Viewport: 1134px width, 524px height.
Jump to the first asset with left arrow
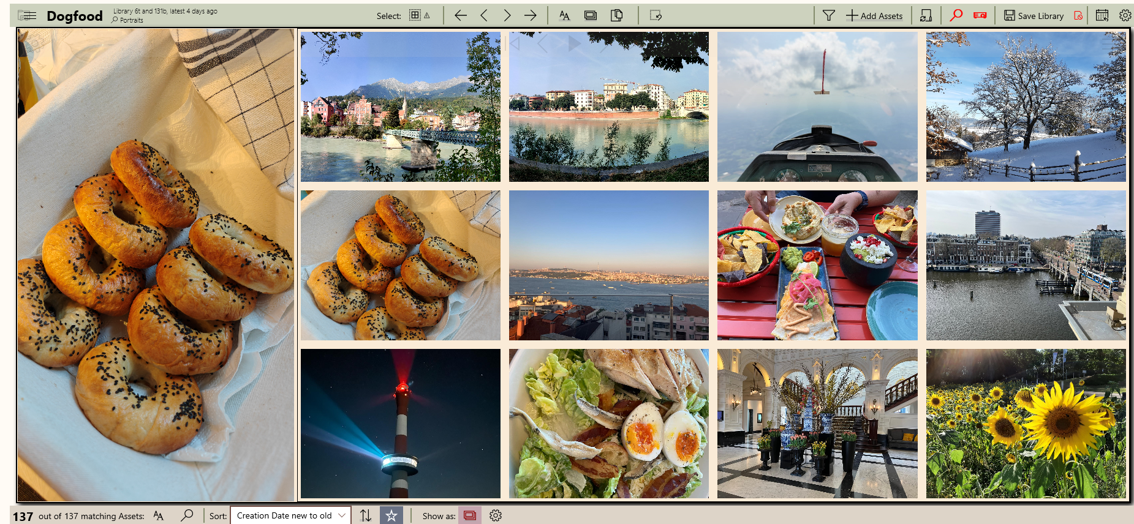[461, 16]
